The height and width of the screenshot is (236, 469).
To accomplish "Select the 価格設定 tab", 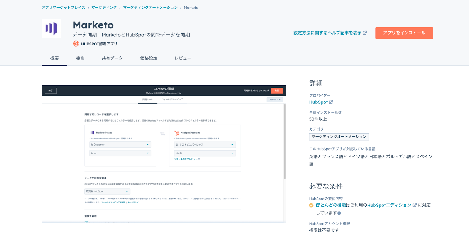I will pos(149,58).
